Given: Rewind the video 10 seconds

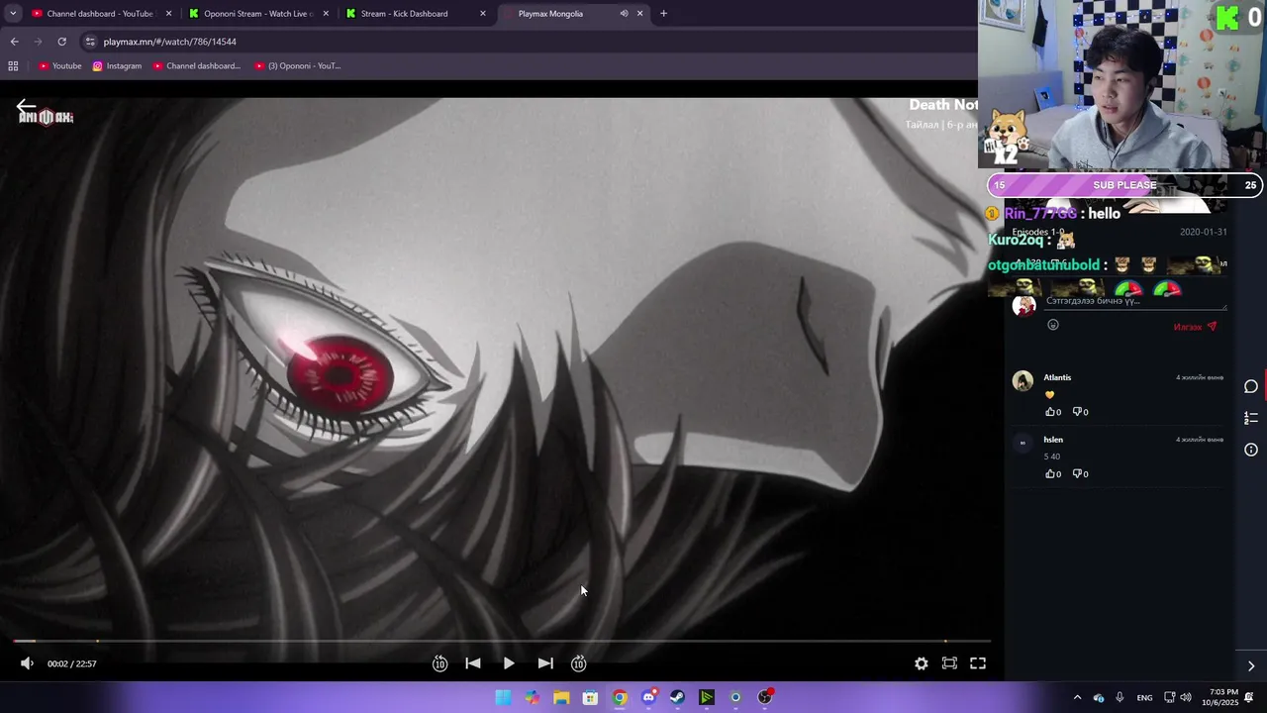Looking at the screenshot, I should [439, 663].
